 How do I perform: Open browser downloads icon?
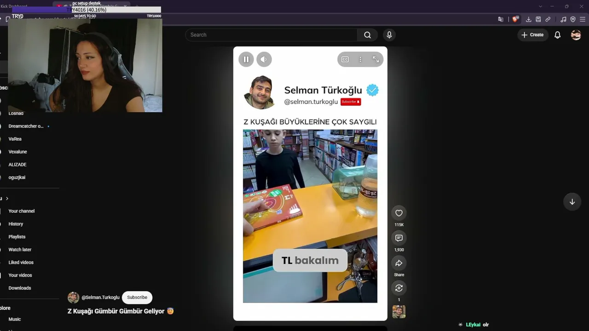coord(529,19)
